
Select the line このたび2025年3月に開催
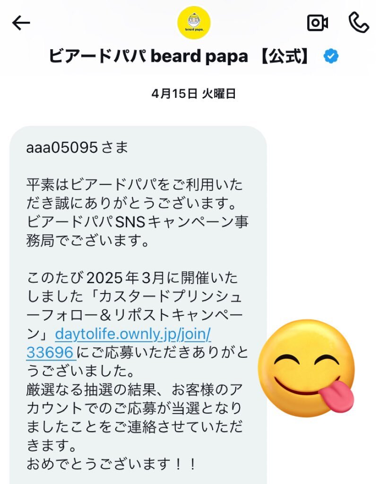coord(132,278)
